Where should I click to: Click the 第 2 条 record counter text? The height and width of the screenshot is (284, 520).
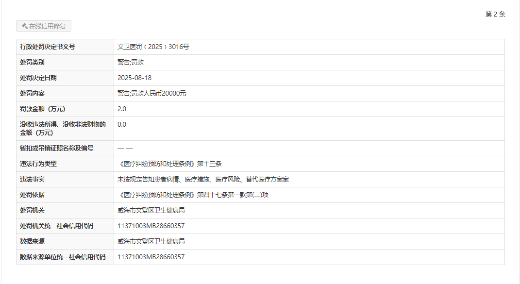point(495,14)
